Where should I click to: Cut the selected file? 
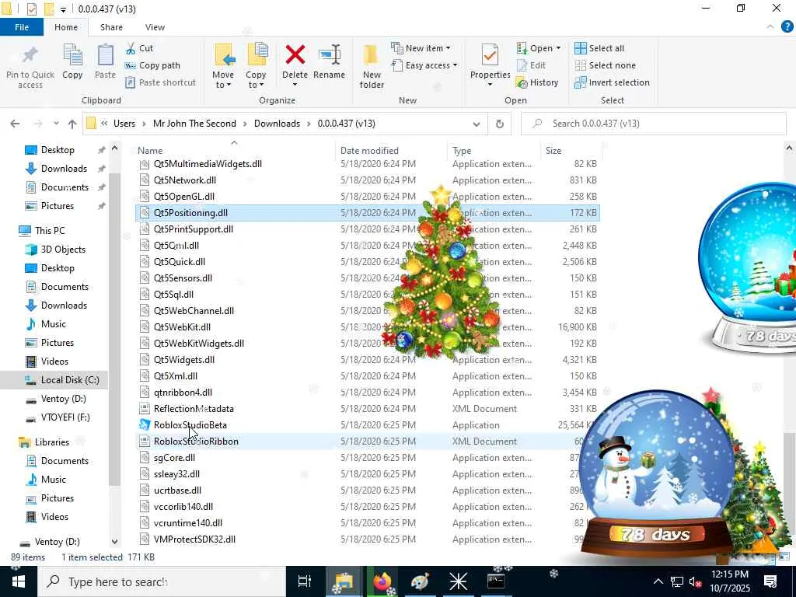[x=140, y=48]
